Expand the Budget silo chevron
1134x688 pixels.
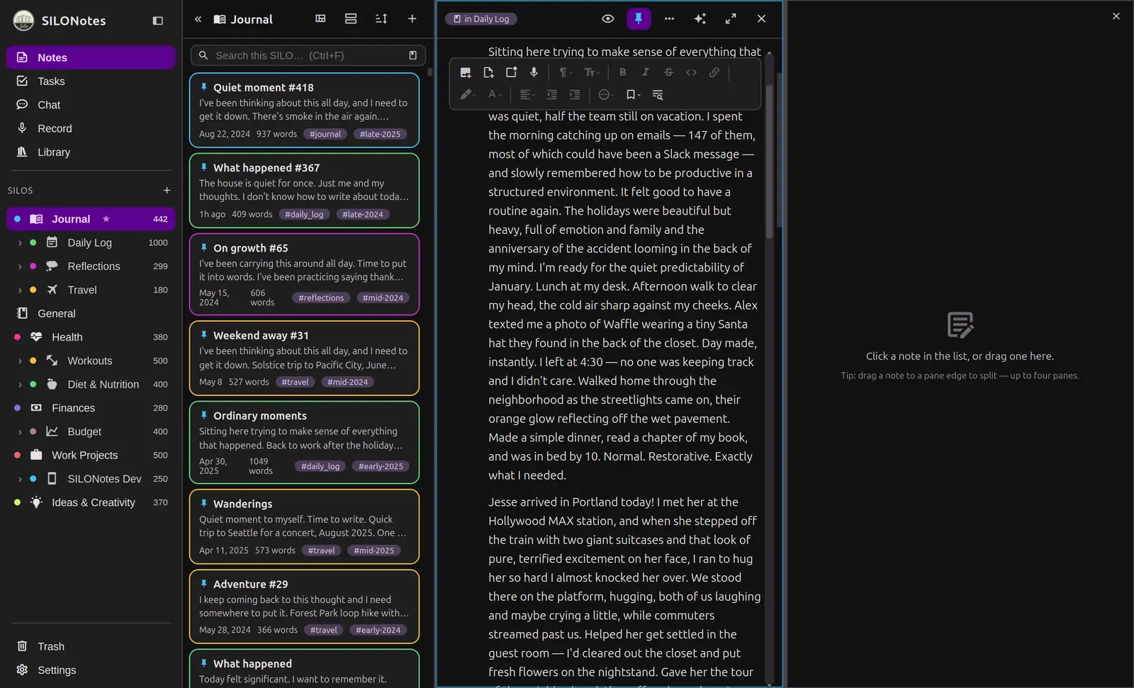point(20,432)
